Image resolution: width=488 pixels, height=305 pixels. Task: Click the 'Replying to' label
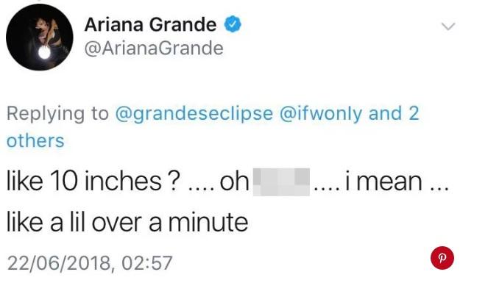click(57, 114)
